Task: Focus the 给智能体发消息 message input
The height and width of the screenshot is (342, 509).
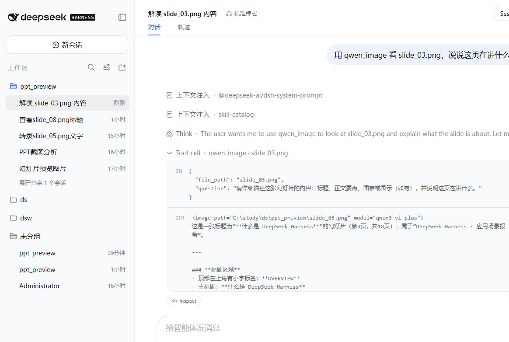Action: [335, 328]
